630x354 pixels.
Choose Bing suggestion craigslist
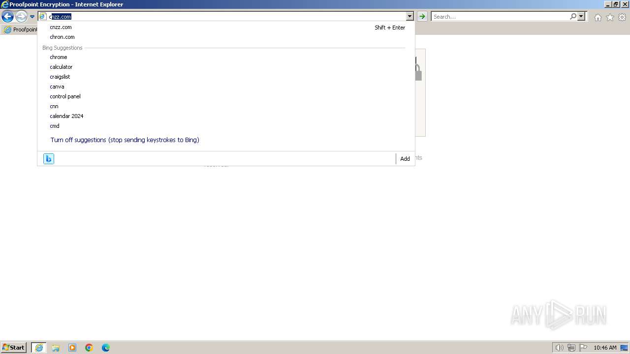coord(226,77)
